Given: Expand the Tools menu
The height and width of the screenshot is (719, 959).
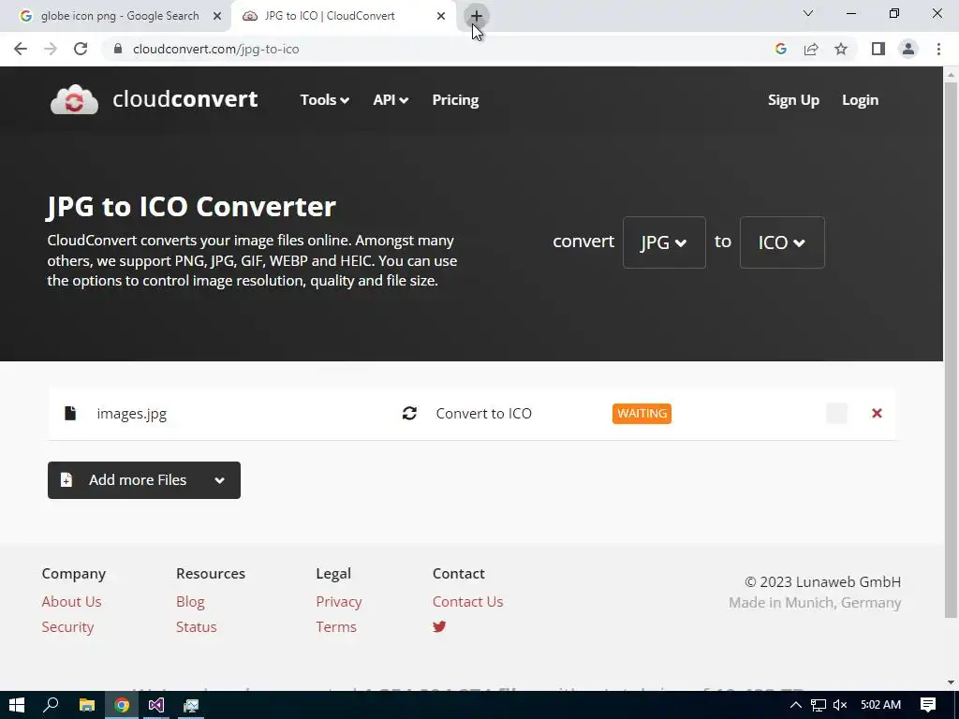Looking at the screenshot, I should pos(325,99).
